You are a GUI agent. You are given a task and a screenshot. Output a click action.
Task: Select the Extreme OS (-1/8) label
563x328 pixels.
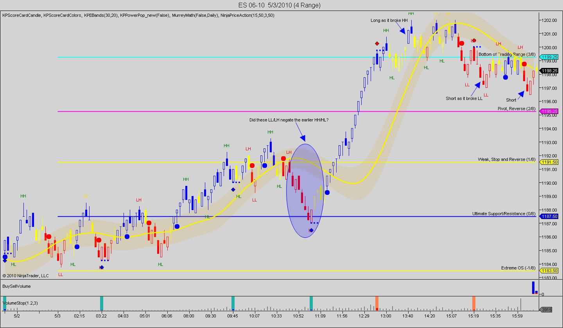click(518, 268)
